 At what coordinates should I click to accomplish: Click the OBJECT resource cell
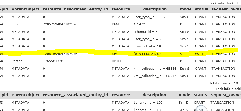tap(118, 61)
